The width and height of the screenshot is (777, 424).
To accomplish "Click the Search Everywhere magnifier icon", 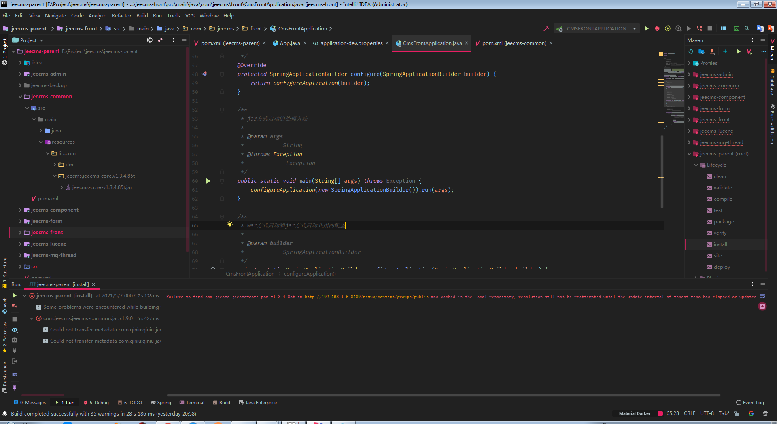I will (x=747, y=28).
